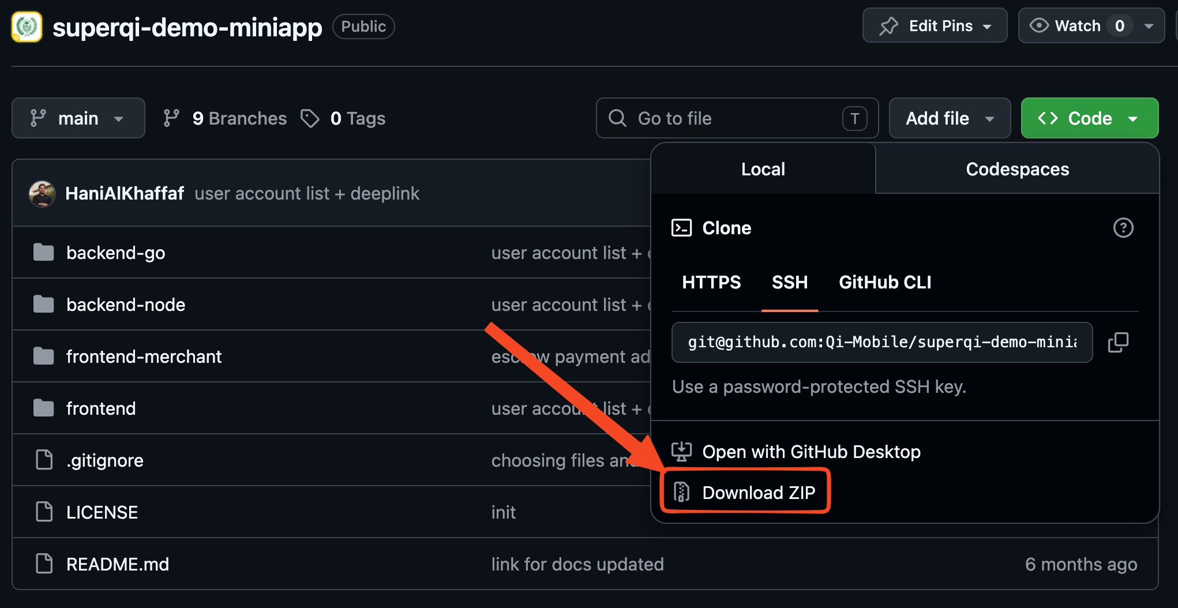The height and width of the screenshot is (608, 1178).
Task: Click the repository avatar logo
Action: [x=27, y=27]
